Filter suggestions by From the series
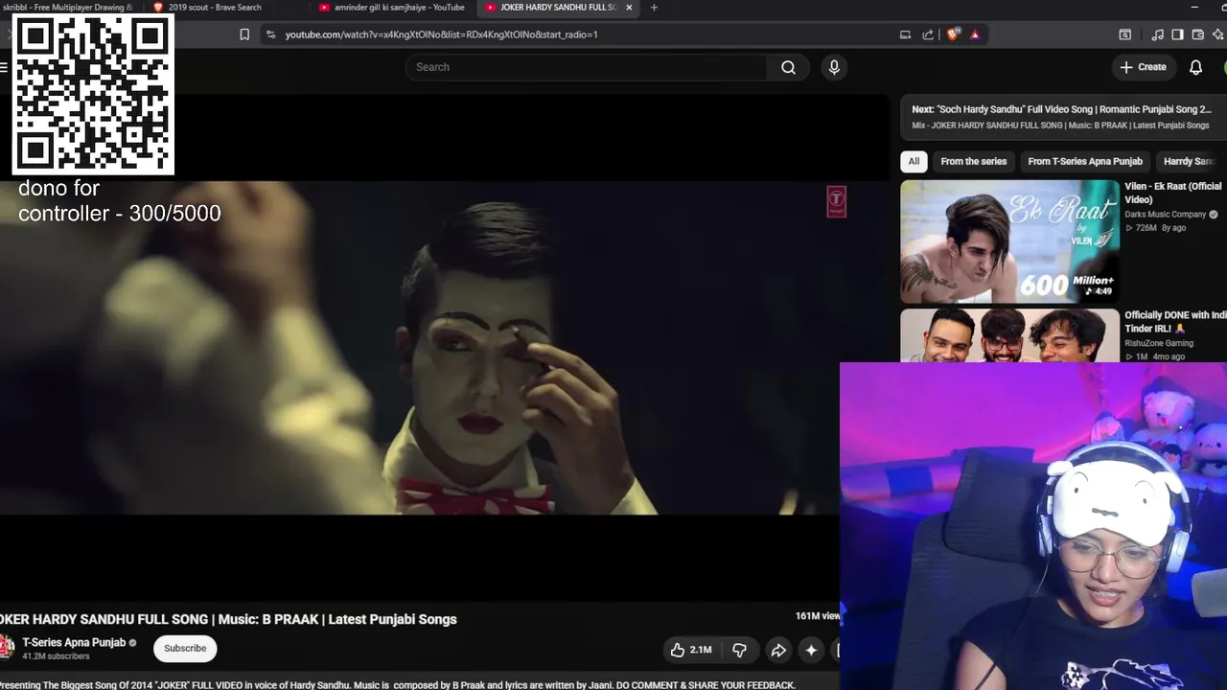This screenshot has width=1227, height=690. coord(974,161)
